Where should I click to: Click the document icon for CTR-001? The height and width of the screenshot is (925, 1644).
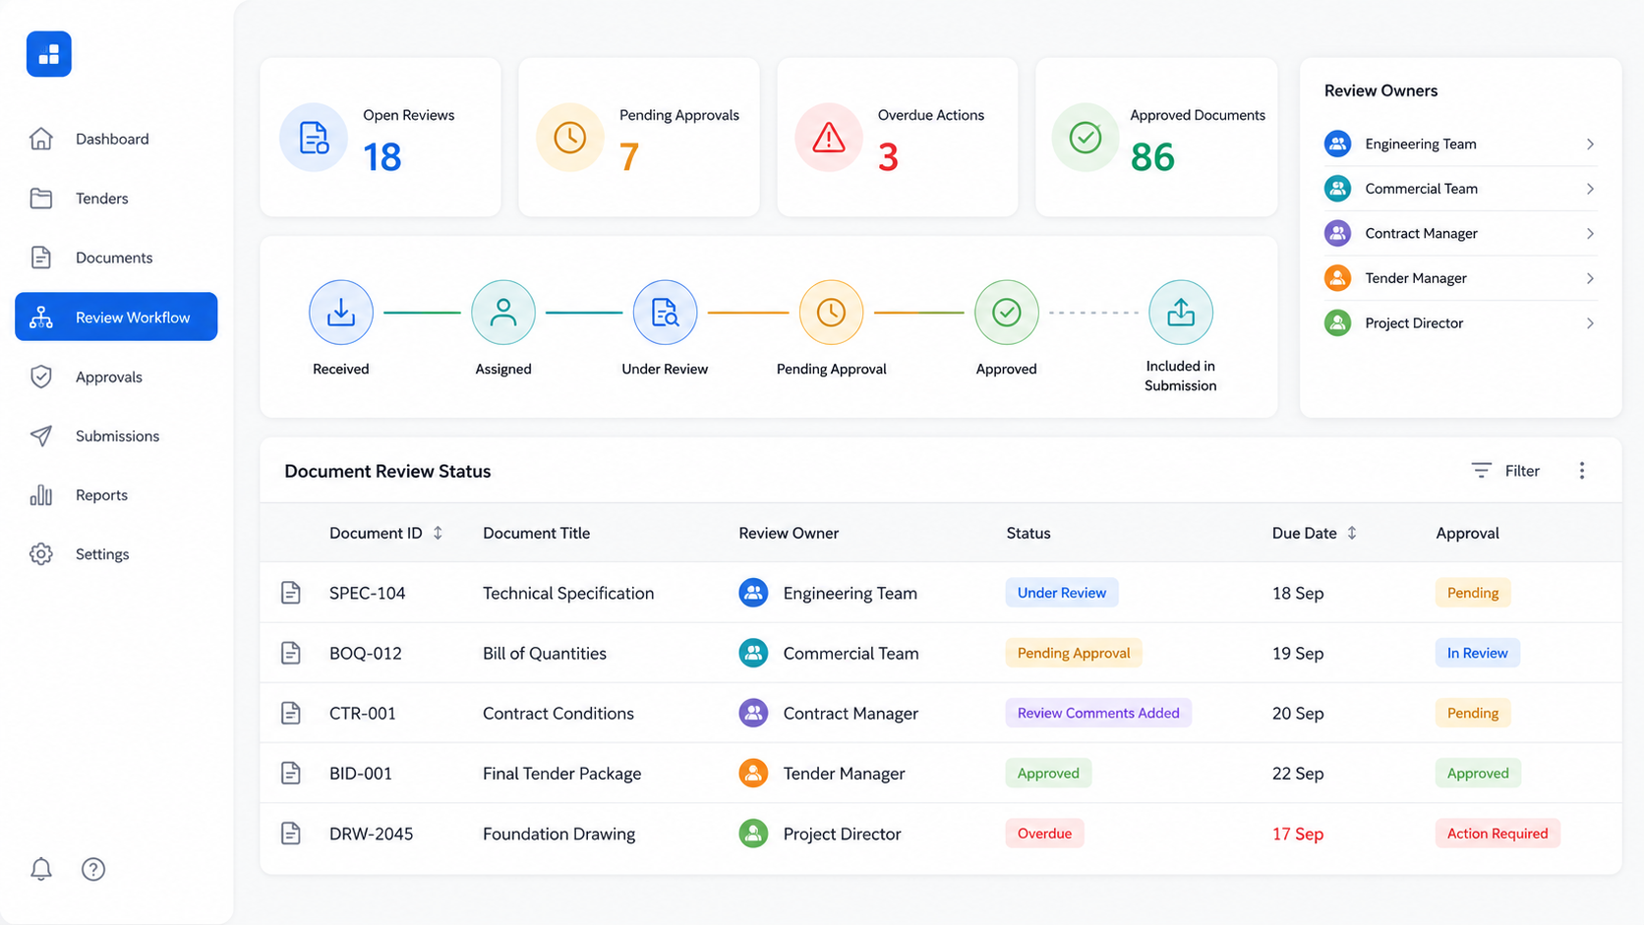click(x=291, y=713)
